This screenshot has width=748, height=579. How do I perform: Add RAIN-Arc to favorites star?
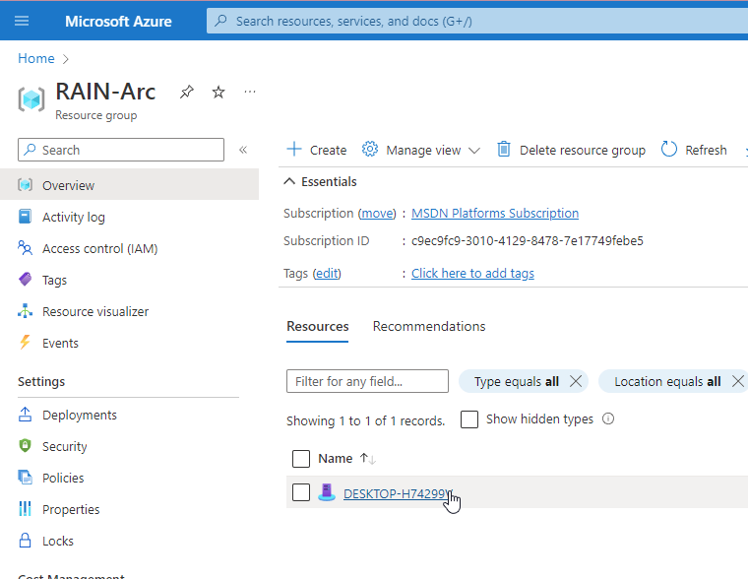(218, 92)
